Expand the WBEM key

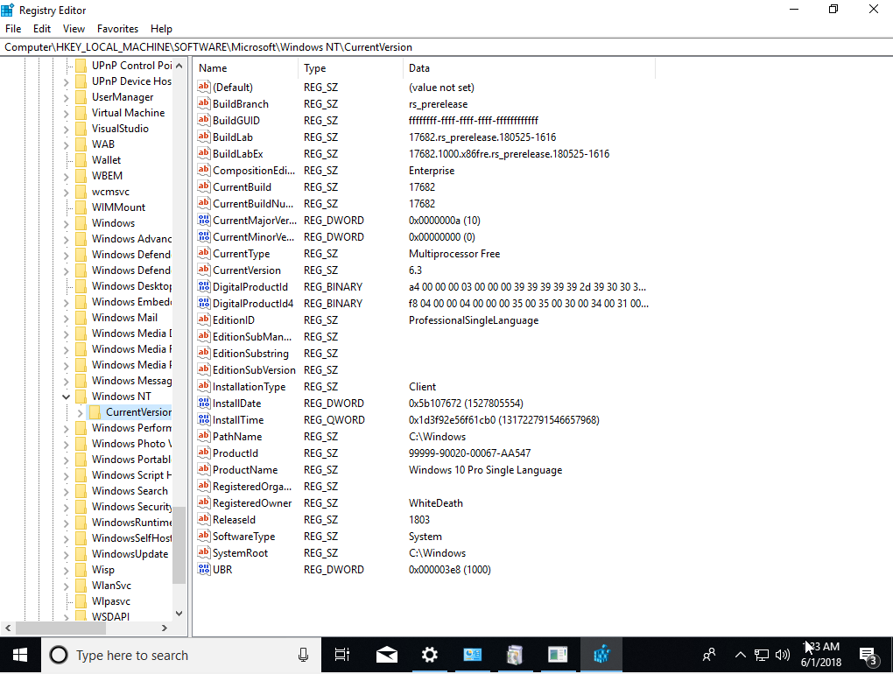pos(66,177)
